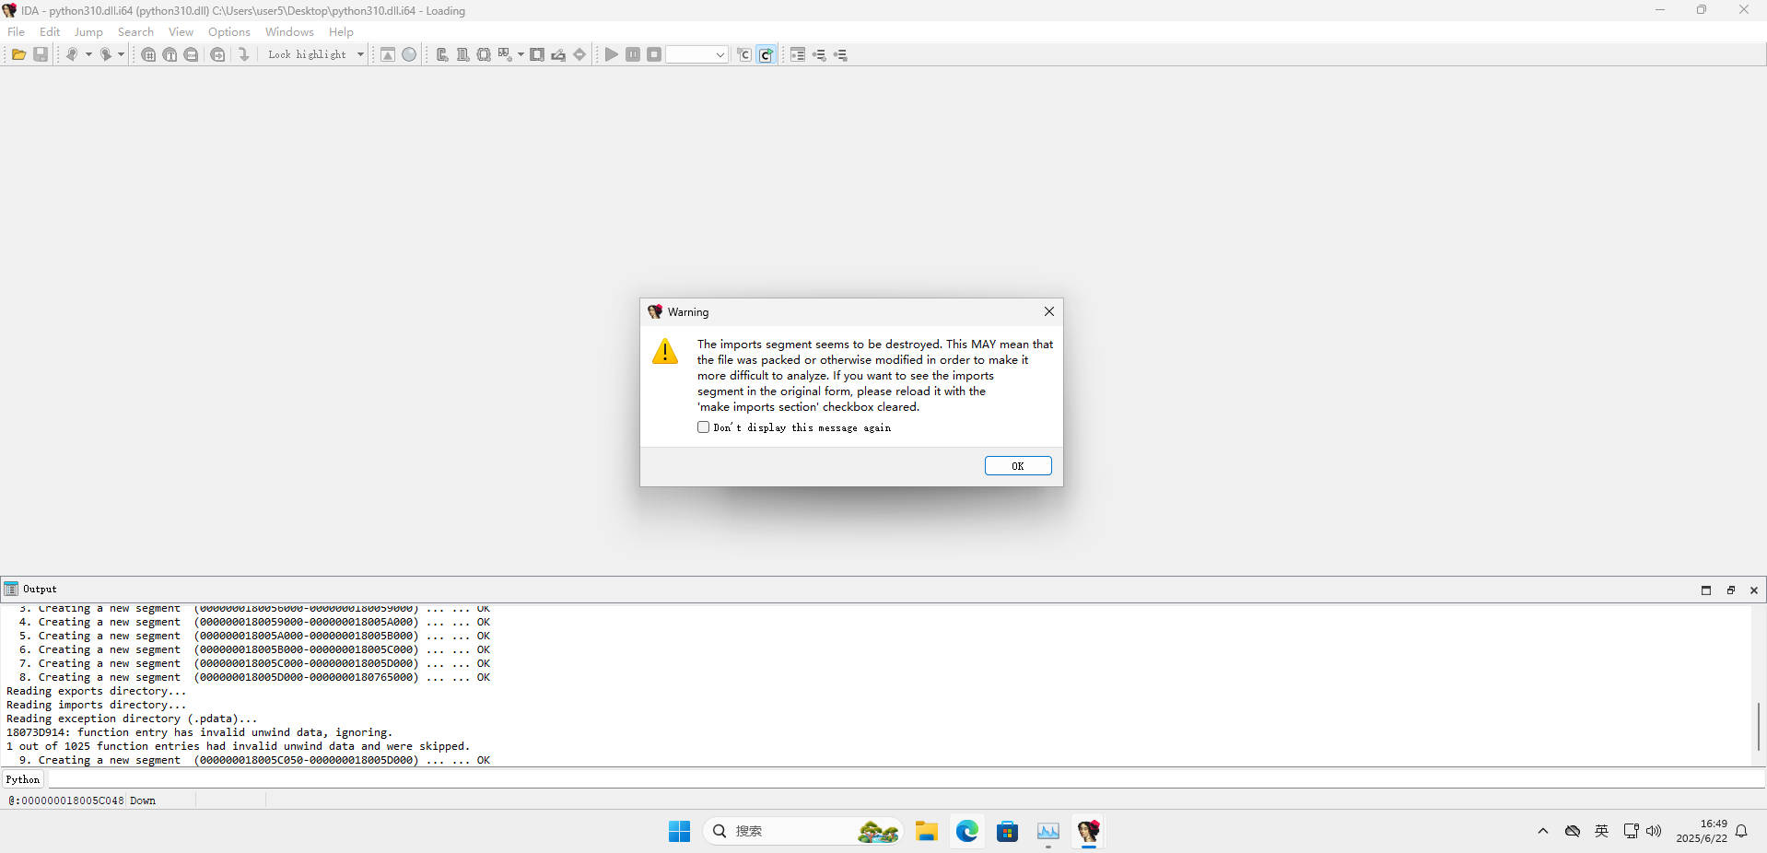Image resolution: width=1767 pixels, height=853 pixels.
Task: Click the toolbar icon with small red mark
Action: tap(505, 54)
